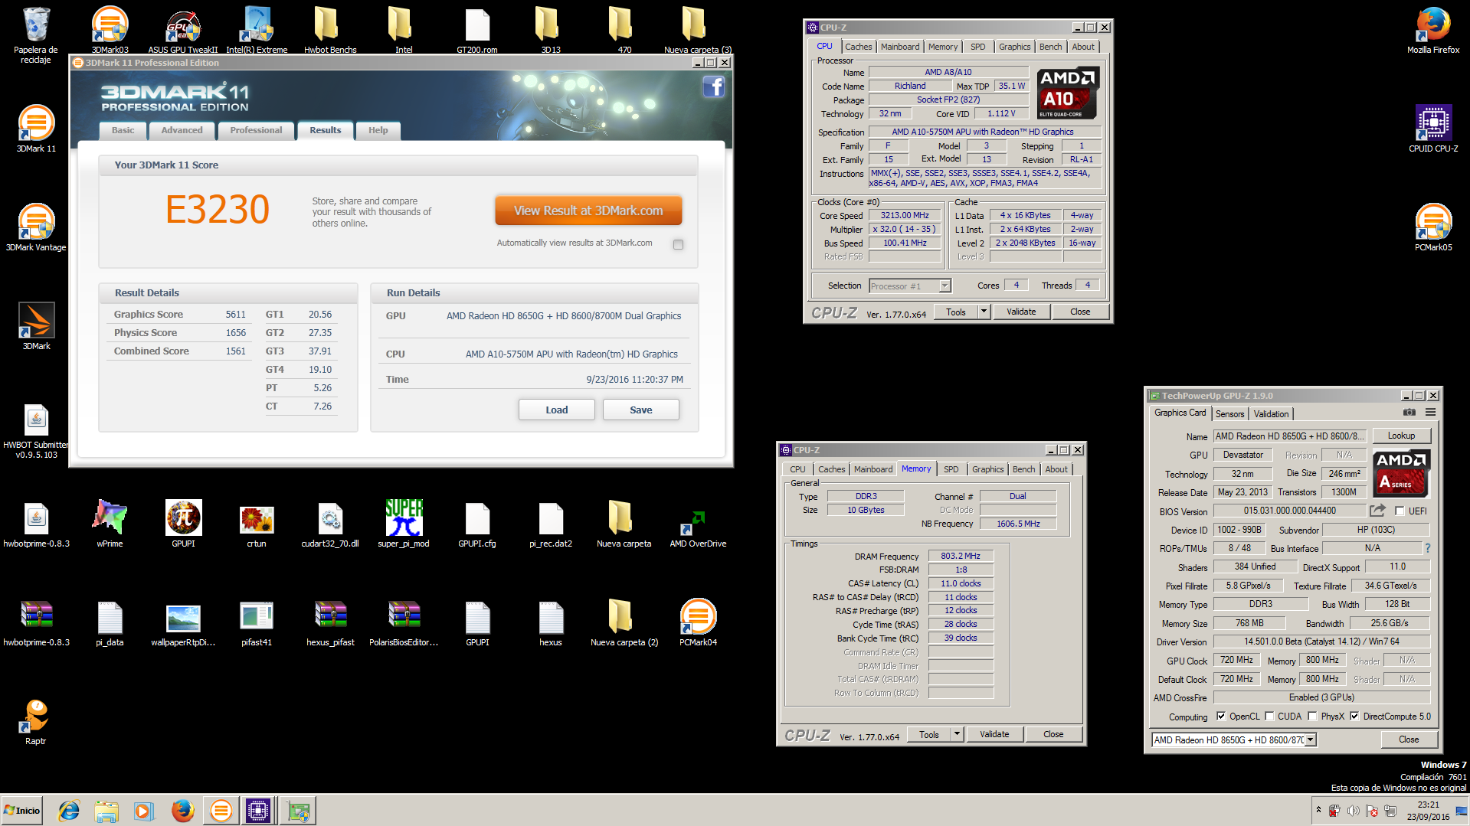Screen dimensions: 1470x826
Task: Click GPU-Z screenshot camera icon
Action: [1409, 412]
